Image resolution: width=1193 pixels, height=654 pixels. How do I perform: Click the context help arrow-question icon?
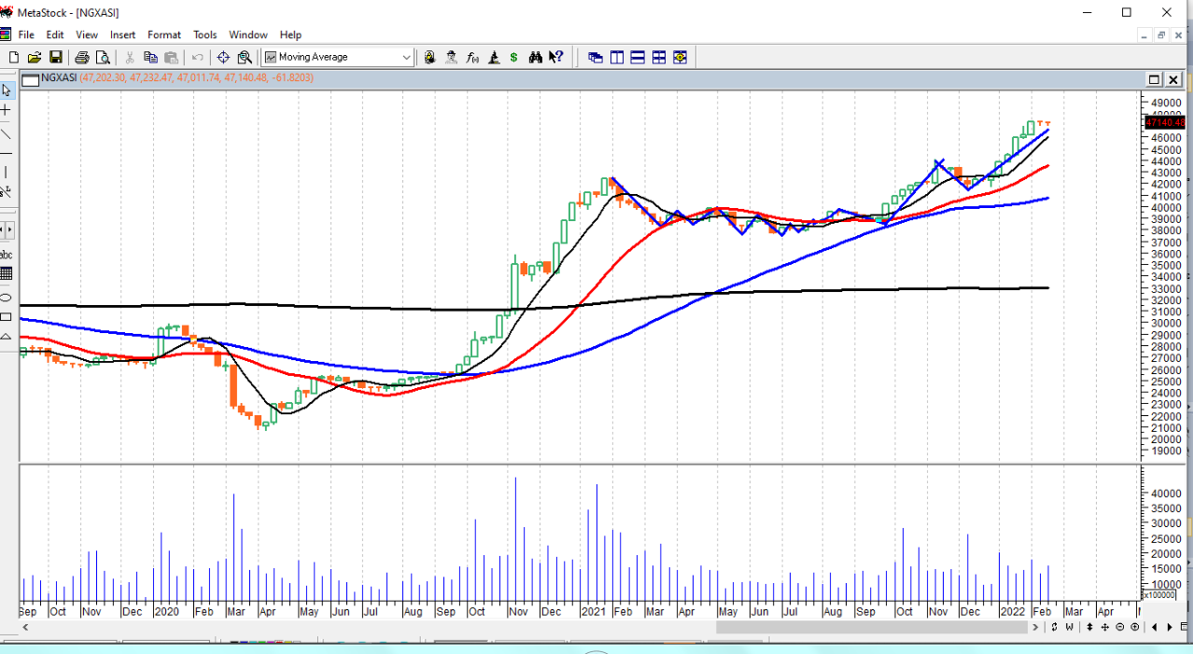tap(556, 57)
